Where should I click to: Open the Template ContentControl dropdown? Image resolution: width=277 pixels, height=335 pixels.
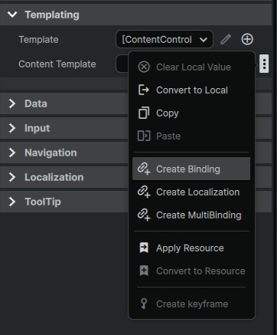[x=165, y=39]
